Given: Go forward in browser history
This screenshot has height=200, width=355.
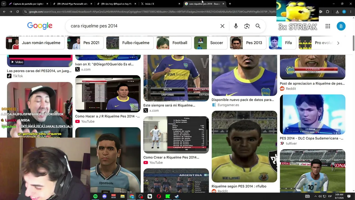Looking at the screenshot, I should (11, 12).
